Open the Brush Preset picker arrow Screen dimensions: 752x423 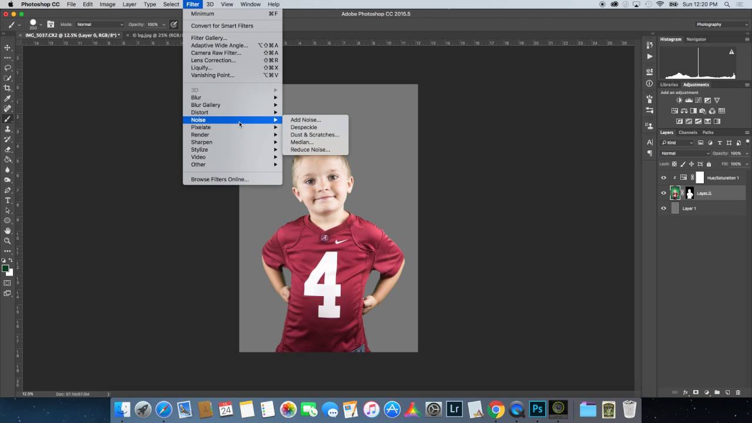41,24
